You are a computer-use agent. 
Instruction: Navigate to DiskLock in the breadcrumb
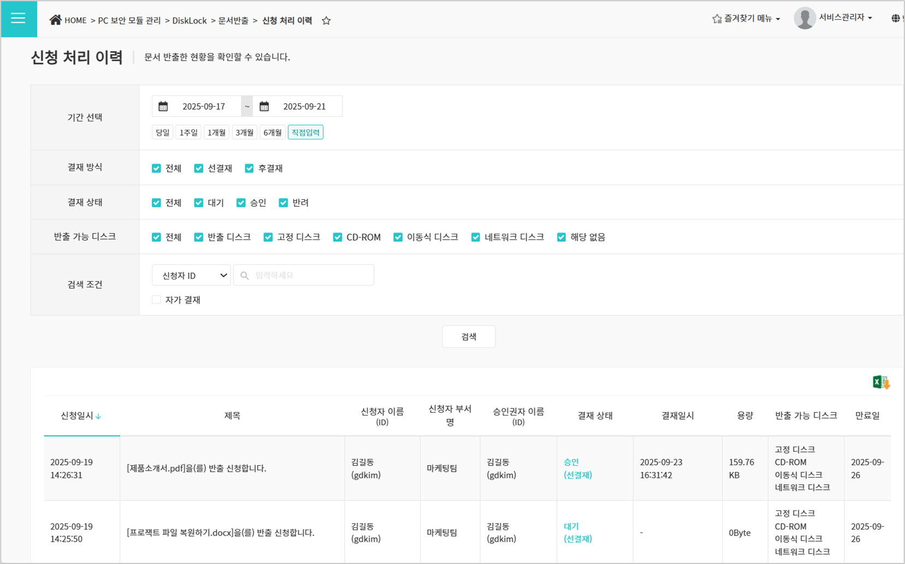[x=189, y=21]
